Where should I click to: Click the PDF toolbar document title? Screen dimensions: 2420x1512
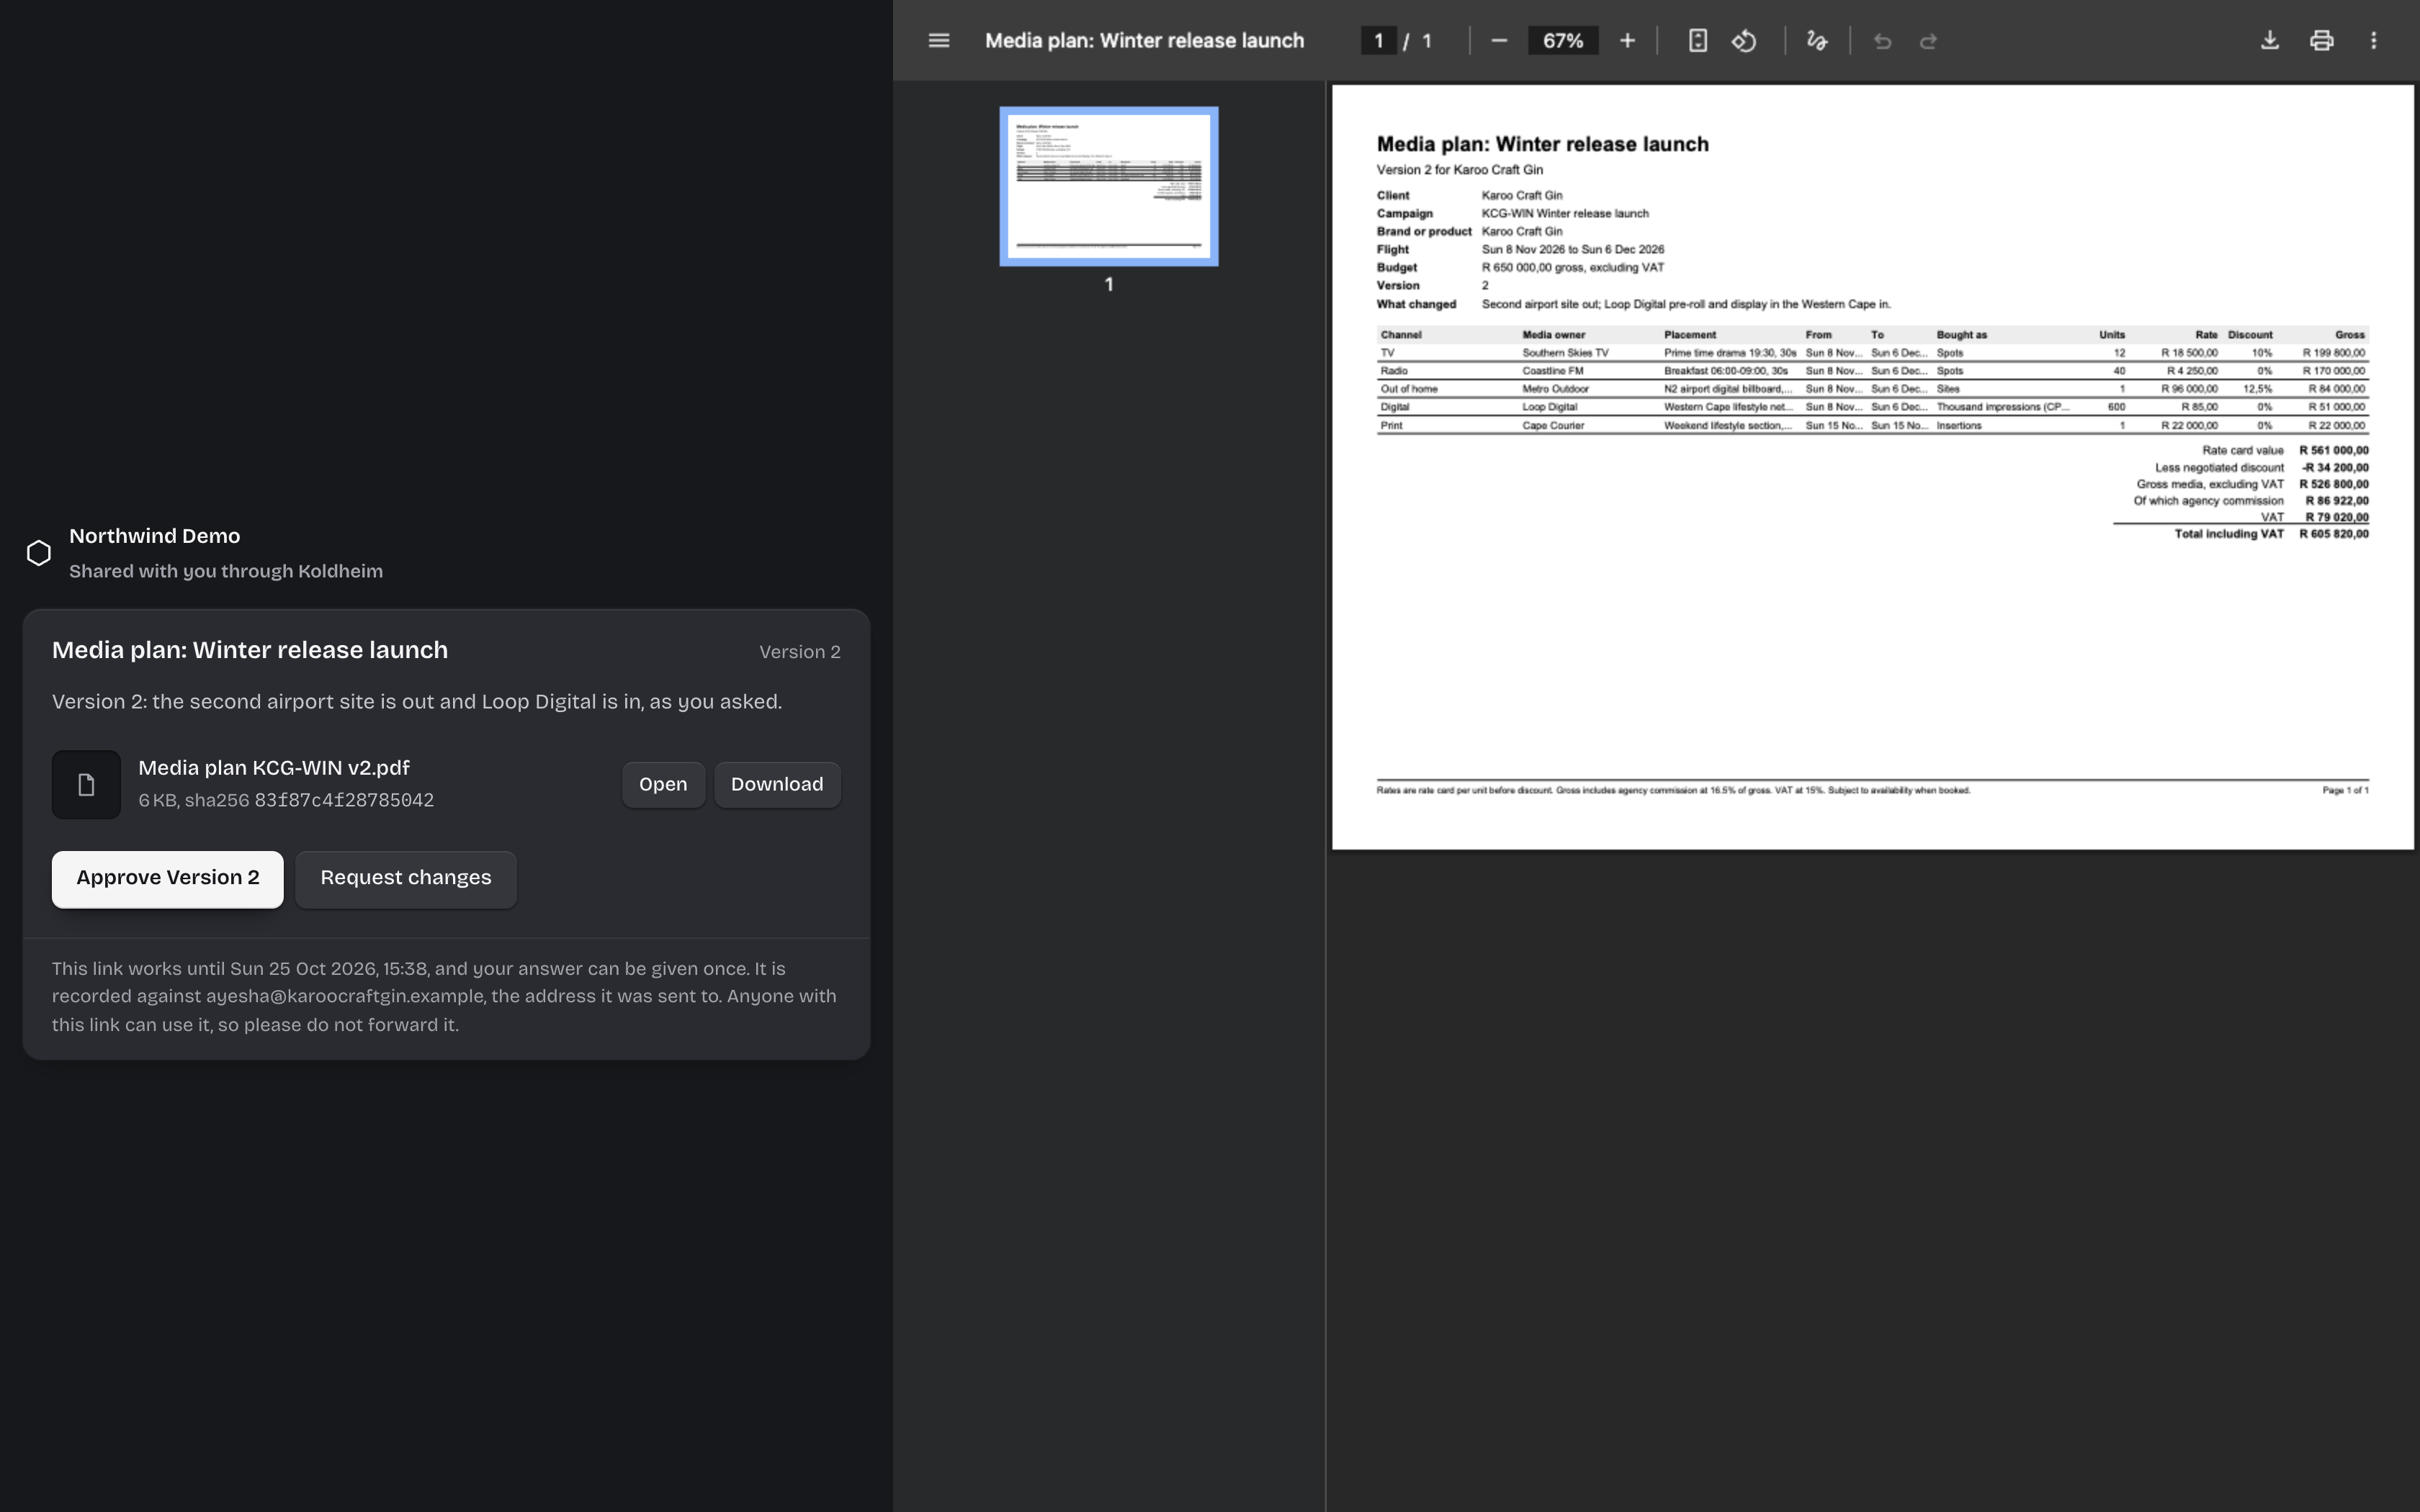click(1144, 41)
